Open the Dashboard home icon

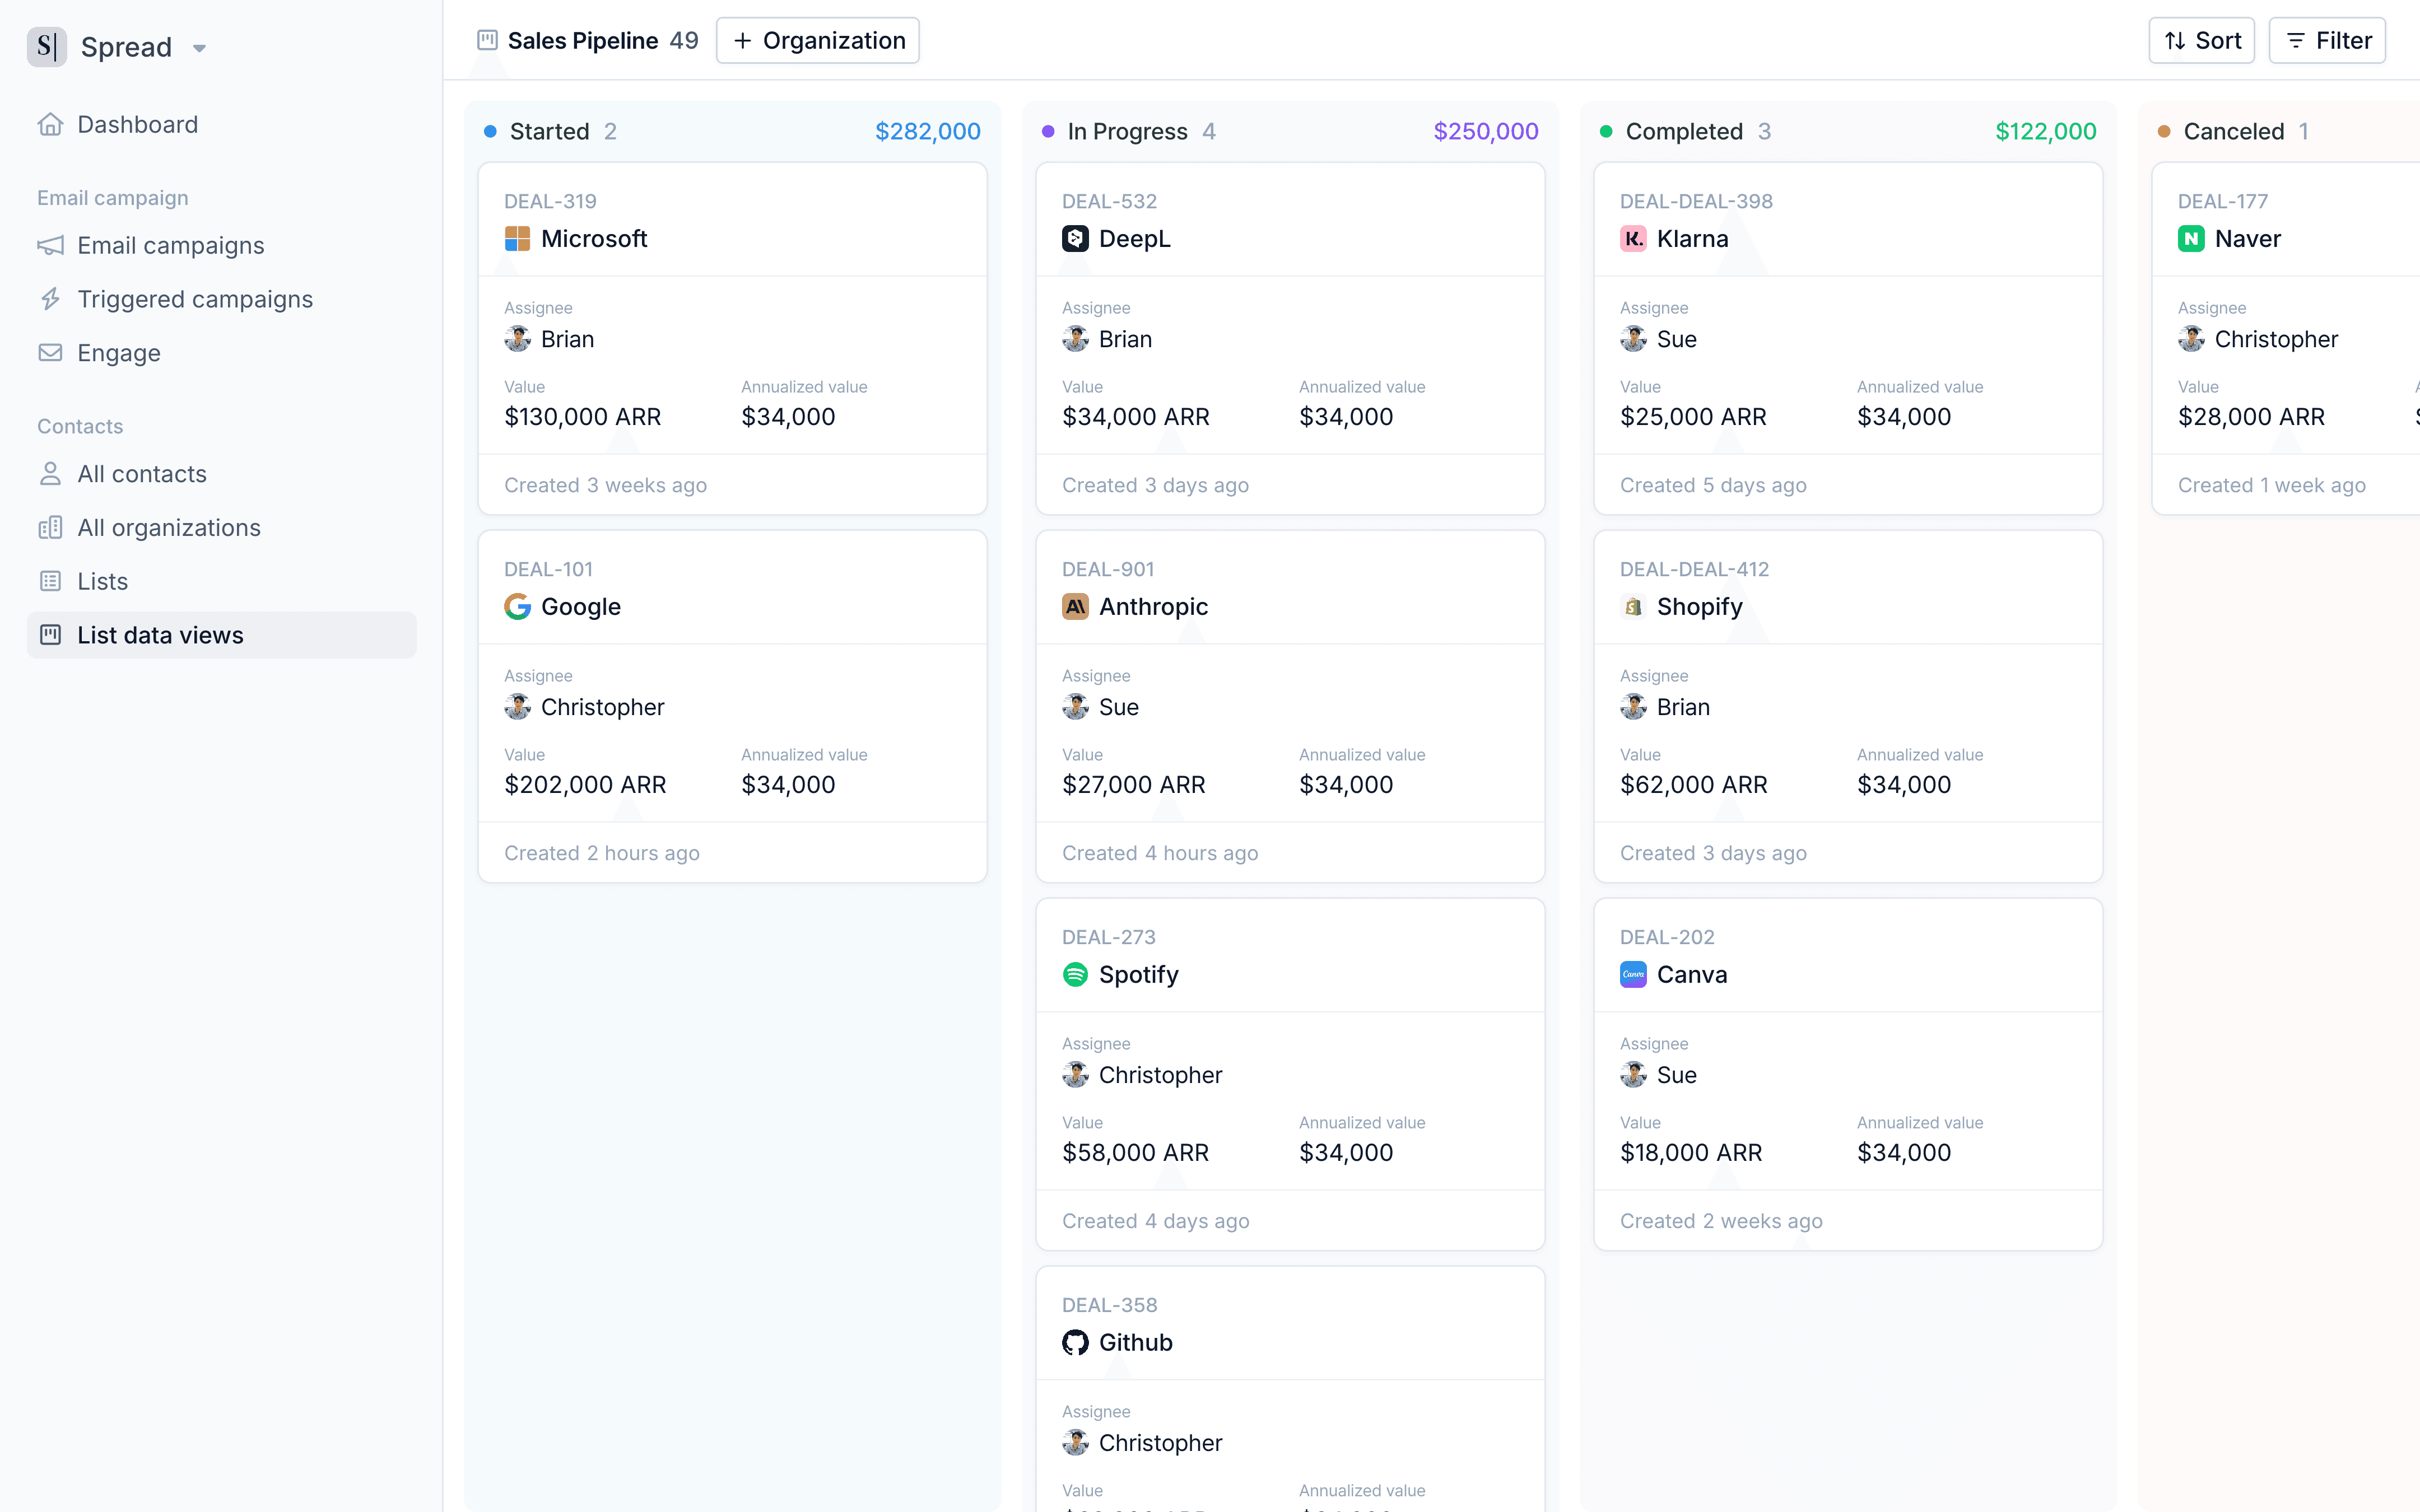click(x=50, y=124)
